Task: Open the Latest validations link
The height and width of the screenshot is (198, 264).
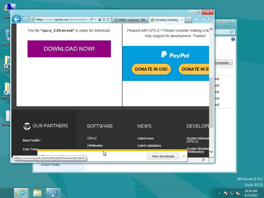Action: tap(149, 146)
